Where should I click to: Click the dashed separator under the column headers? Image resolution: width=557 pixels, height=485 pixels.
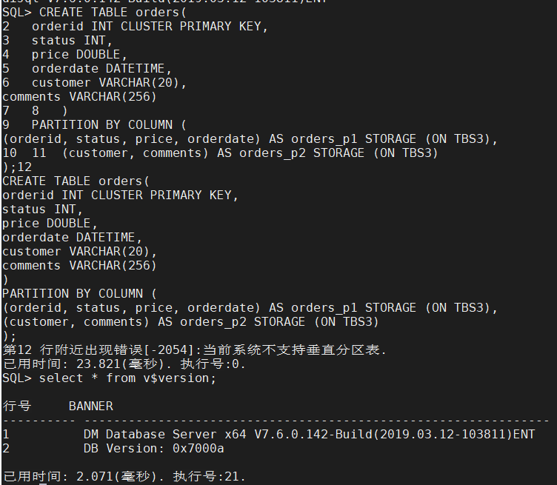pos(278,420)
